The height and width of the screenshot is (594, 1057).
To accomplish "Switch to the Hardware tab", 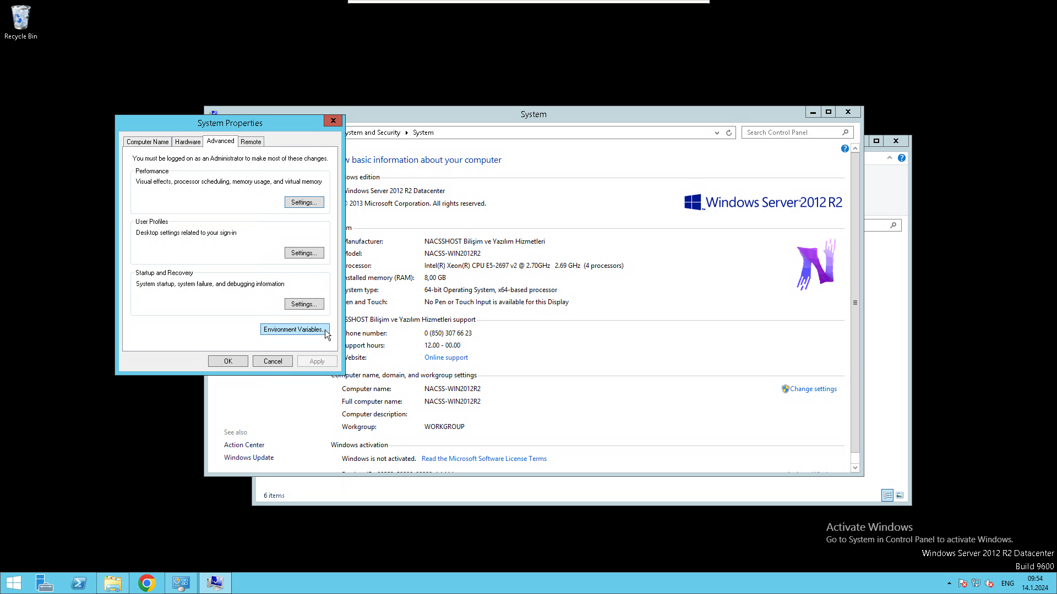I will (188, 142).
